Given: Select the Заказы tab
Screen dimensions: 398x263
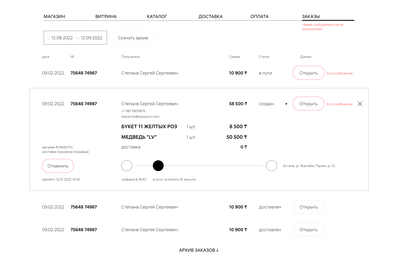Looking at the screenshot, I should point(311,17).
